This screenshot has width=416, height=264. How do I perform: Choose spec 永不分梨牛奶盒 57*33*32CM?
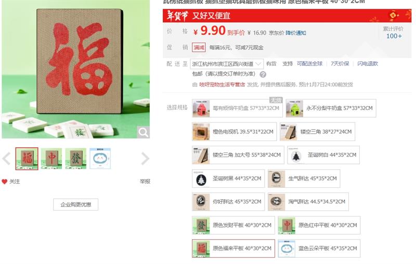click(x=331, y=108)
